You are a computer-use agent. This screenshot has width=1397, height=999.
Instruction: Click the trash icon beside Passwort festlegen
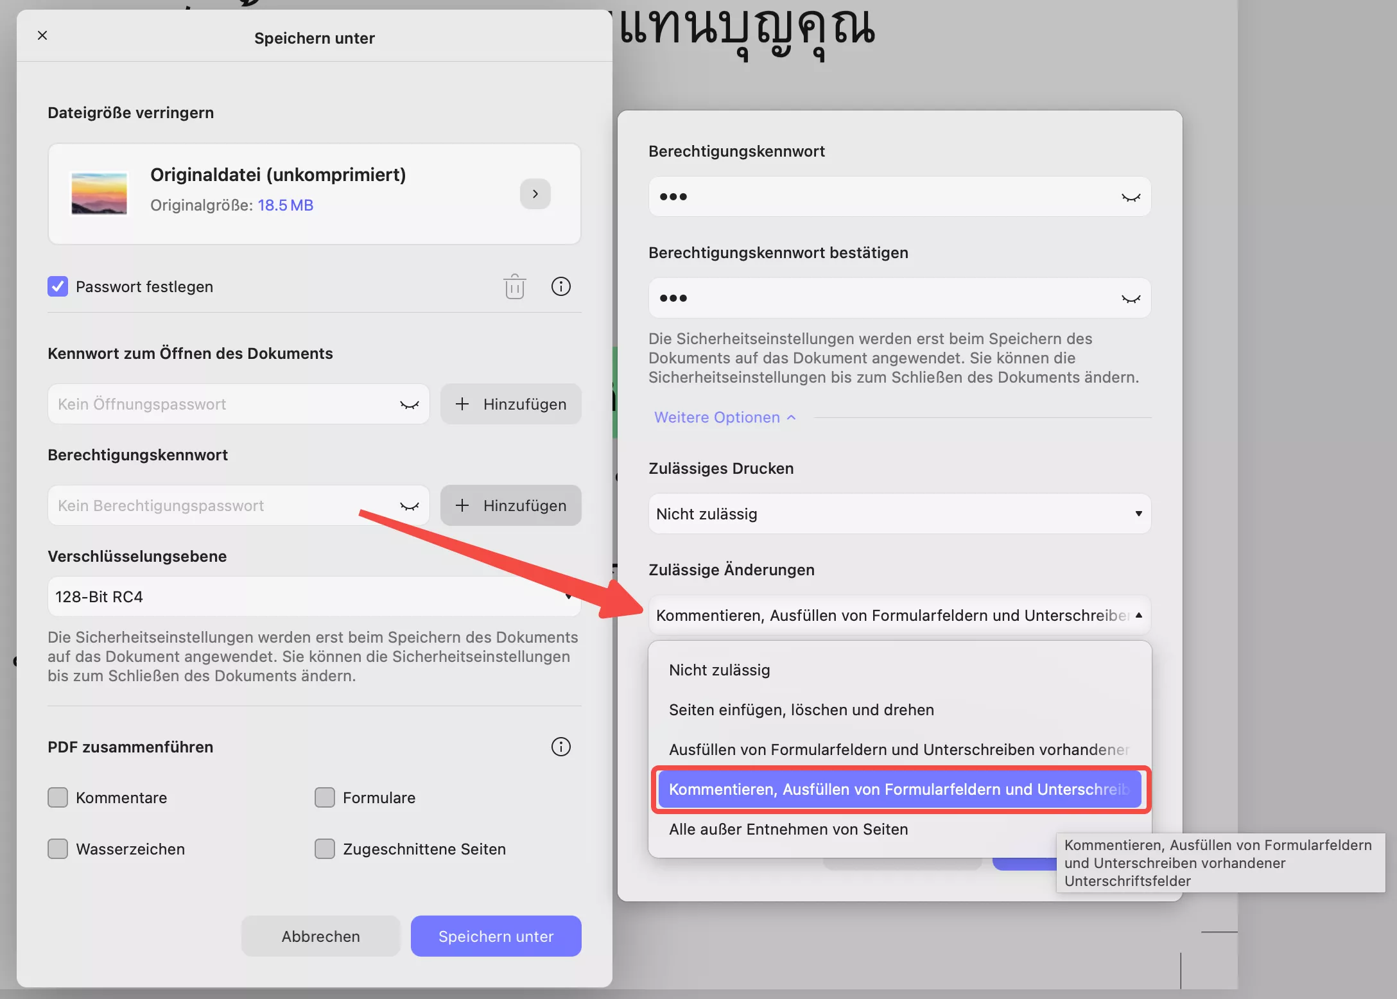coord(514,286)
